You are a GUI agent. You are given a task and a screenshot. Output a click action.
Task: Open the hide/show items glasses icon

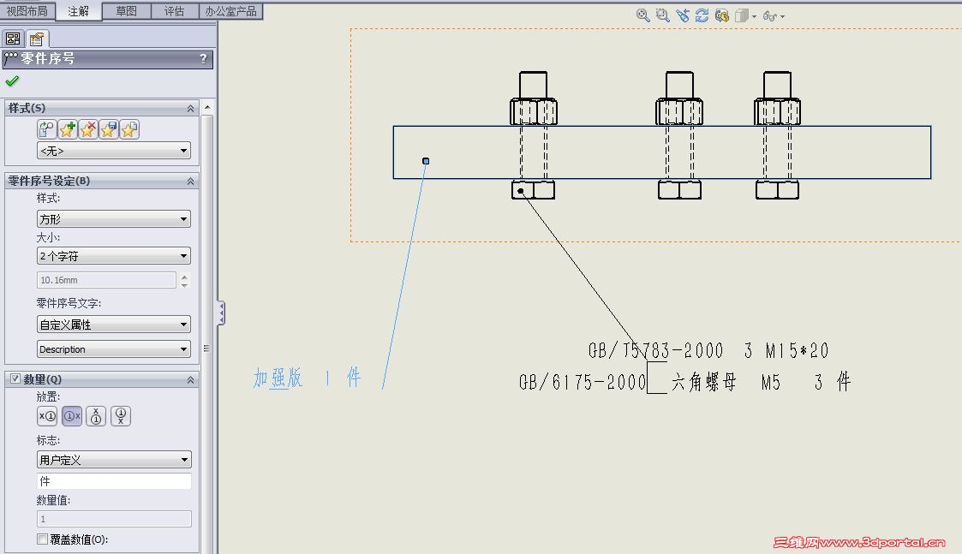click(x=769, y=16)
